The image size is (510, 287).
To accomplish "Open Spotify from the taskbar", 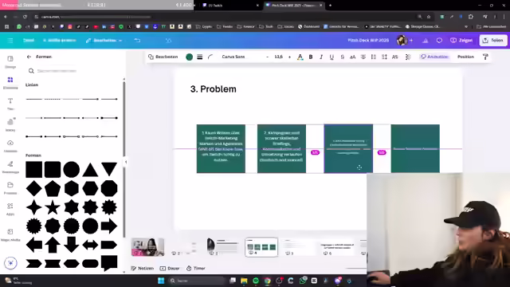I will [256, 281].
